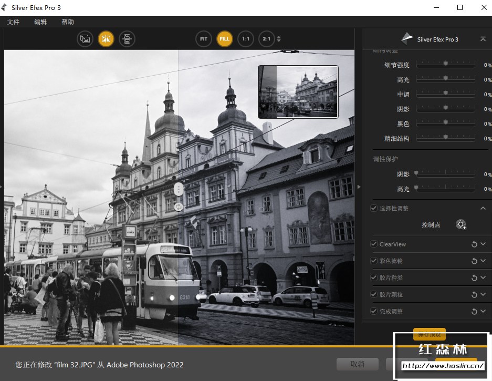Choose the side-by-side preview mode
492x381 pixels.
[x=127, y=39]
